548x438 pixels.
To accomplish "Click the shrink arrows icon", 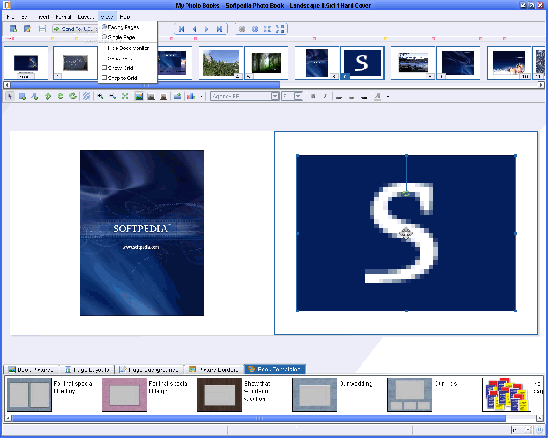I will click(x=267, y=29).
